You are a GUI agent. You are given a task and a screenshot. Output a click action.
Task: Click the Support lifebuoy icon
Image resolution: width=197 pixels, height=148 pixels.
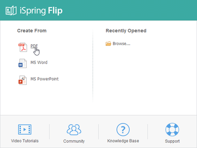(x=172, y=130)
